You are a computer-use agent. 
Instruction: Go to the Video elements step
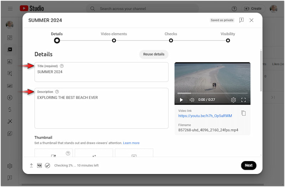coord(114,40)
